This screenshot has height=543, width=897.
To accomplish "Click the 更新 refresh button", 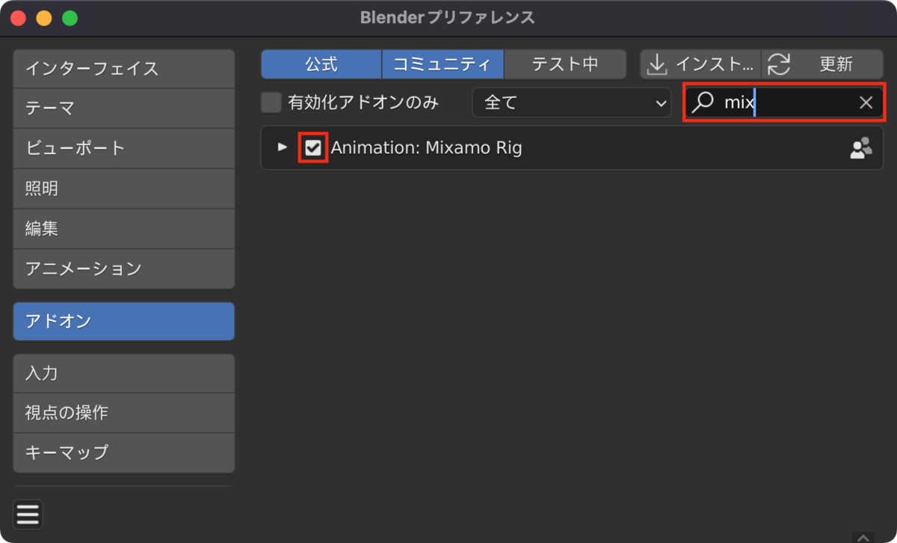I will (822, 64).
